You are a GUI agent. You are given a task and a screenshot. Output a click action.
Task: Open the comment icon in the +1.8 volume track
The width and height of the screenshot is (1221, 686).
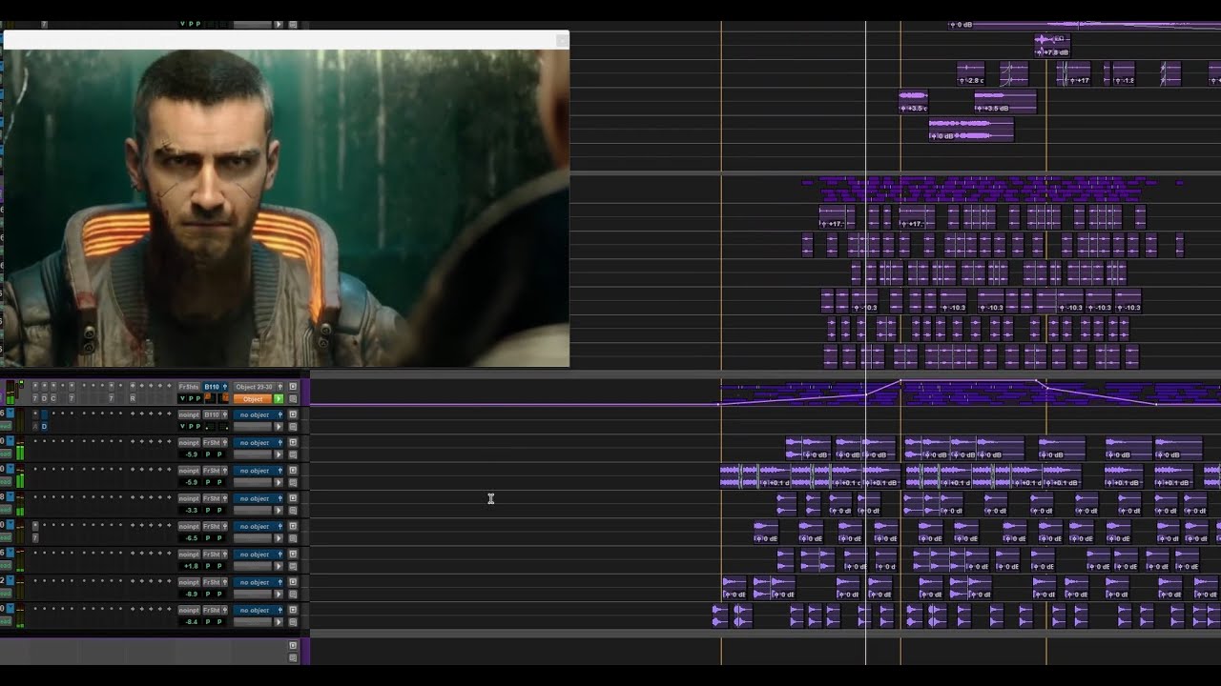(x=293, y=566)
